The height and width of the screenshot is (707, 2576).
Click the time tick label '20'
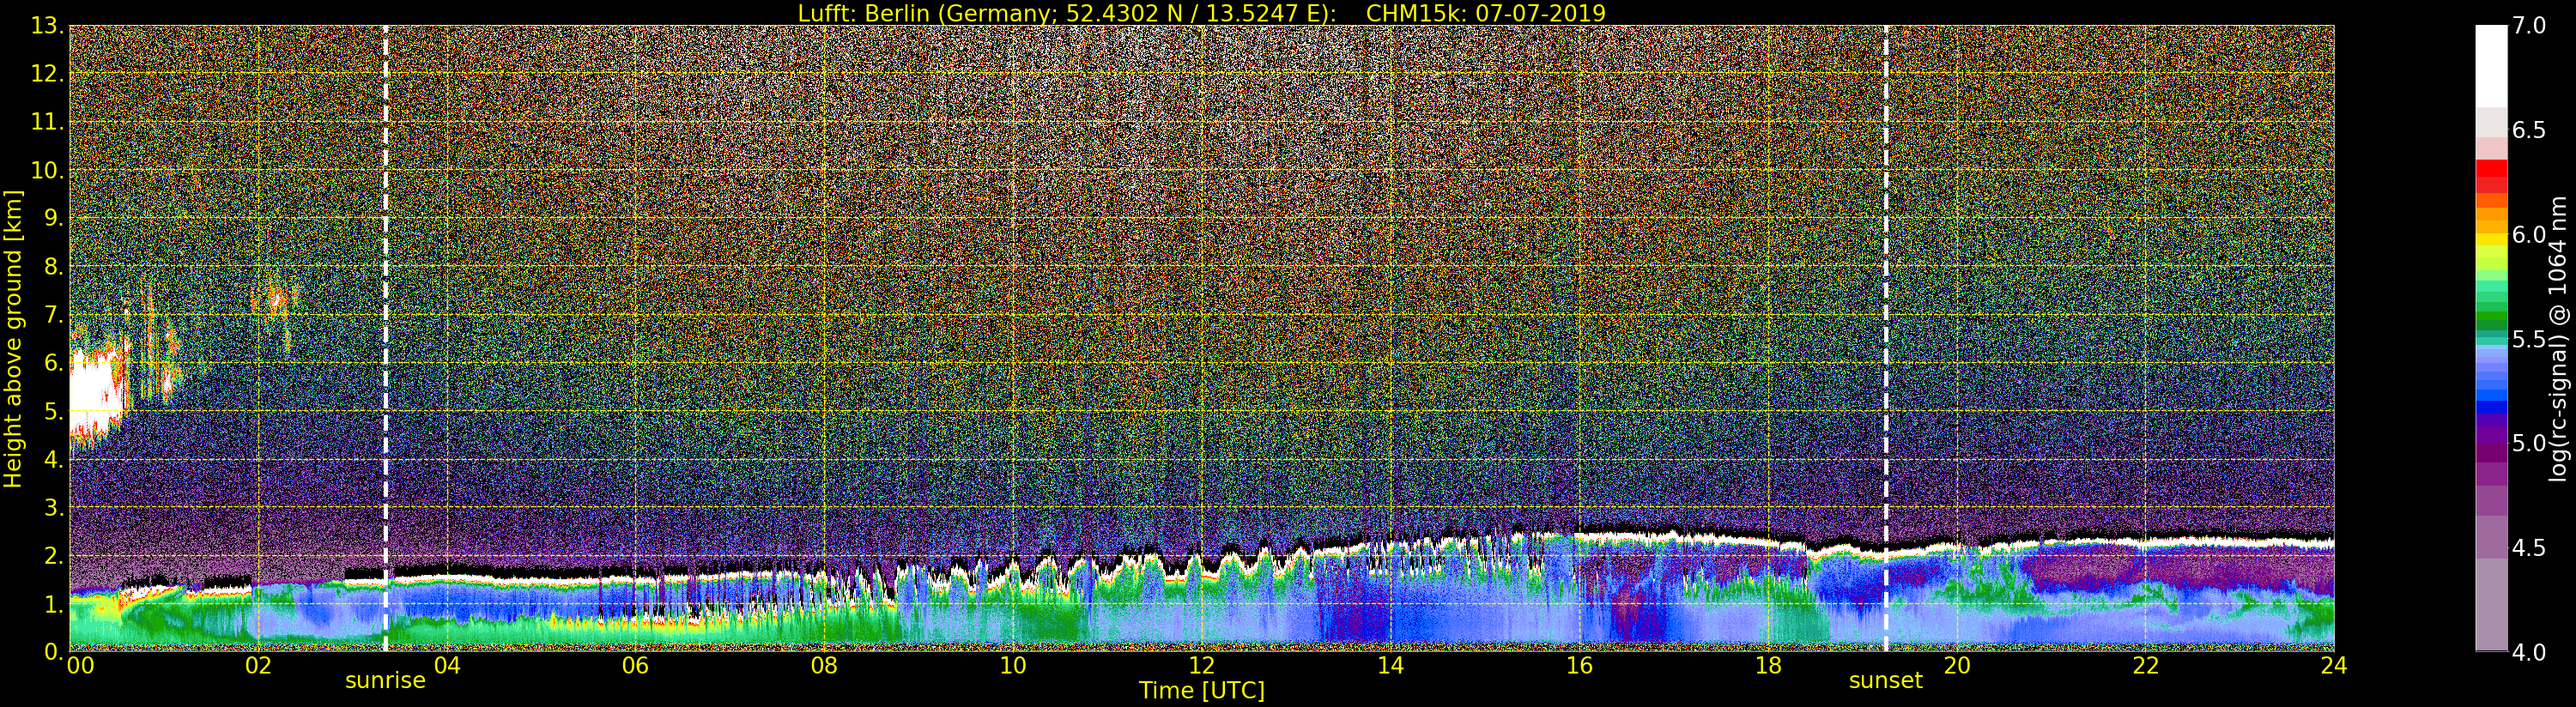coord(1957,666)
